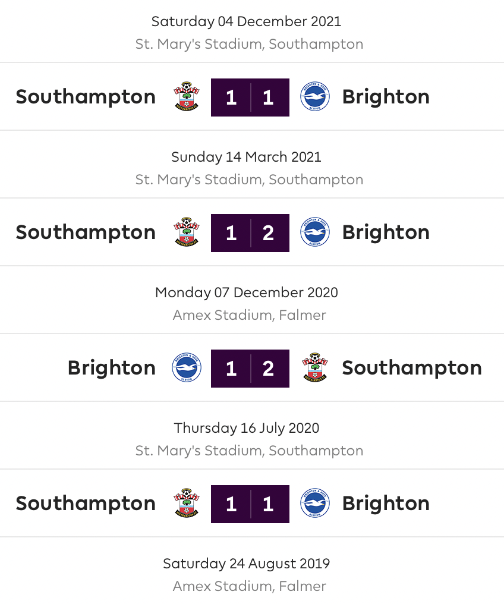This screenshot has height=604, width=504.
Task: Select Southampton away team name in December 2020 fixture
Action: 412,368
